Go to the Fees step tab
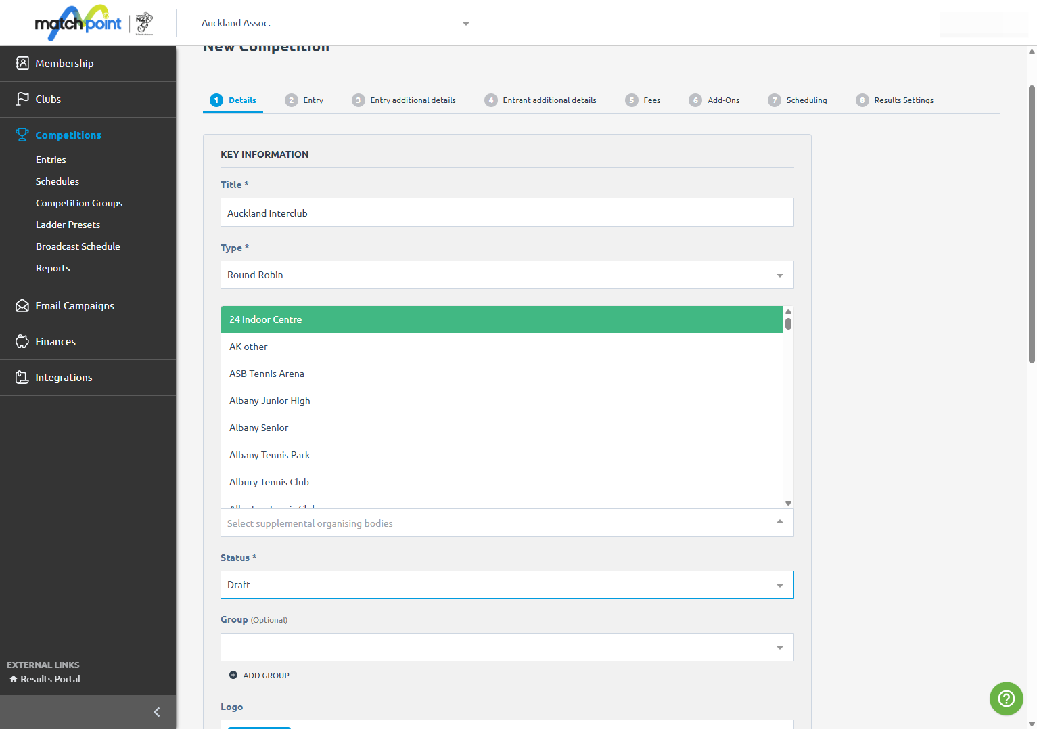 [643, 100]
